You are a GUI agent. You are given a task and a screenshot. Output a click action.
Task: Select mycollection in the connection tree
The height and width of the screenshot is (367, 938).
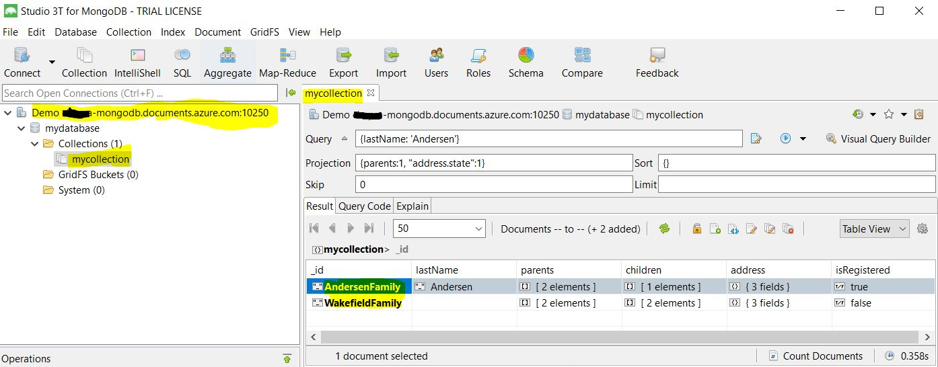(100, 159)
